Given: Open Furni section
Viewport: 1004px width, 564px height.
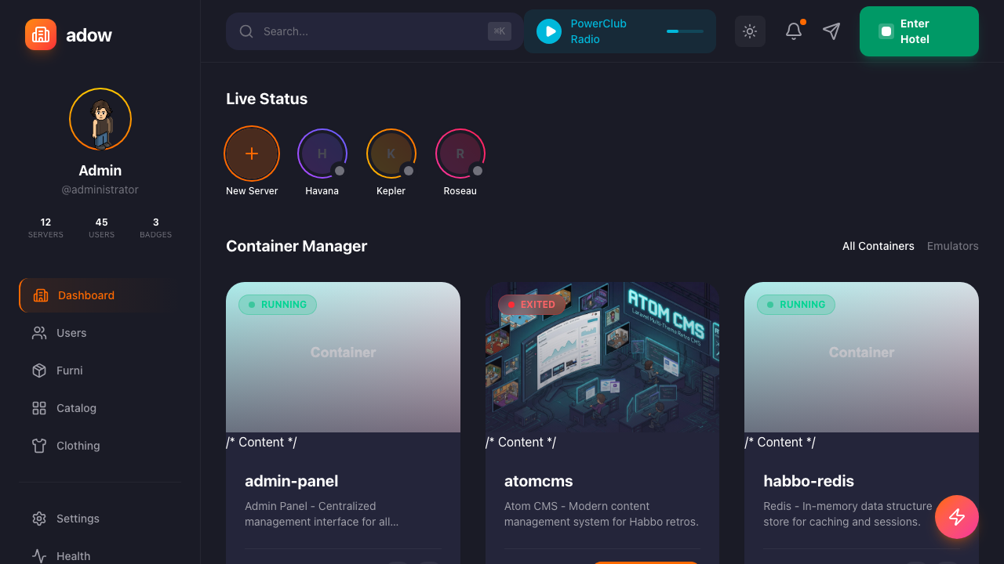Looking at the screenshot, I should pos(69,371).
